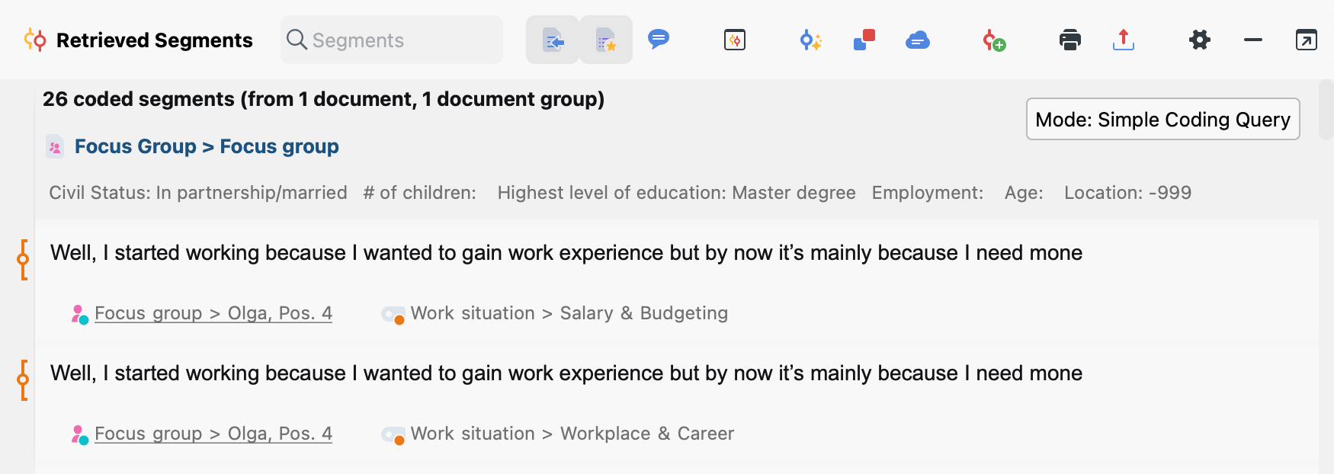Open settings gear for Retrieved Segments
Image resolution: width=1334 pixels, height=474 pixels.
[x=1200, y=40]
